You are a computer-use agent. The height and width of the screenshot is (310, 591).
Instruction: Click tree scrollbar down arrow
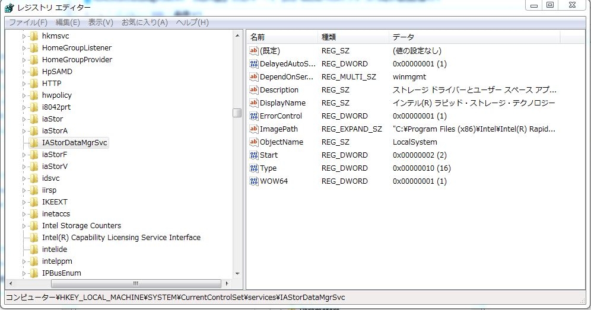(x=237, y=274)
